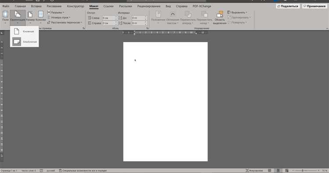Screen dimensions: 329x173
Task: Open the Справка tab
Action: tap(182, 6)
